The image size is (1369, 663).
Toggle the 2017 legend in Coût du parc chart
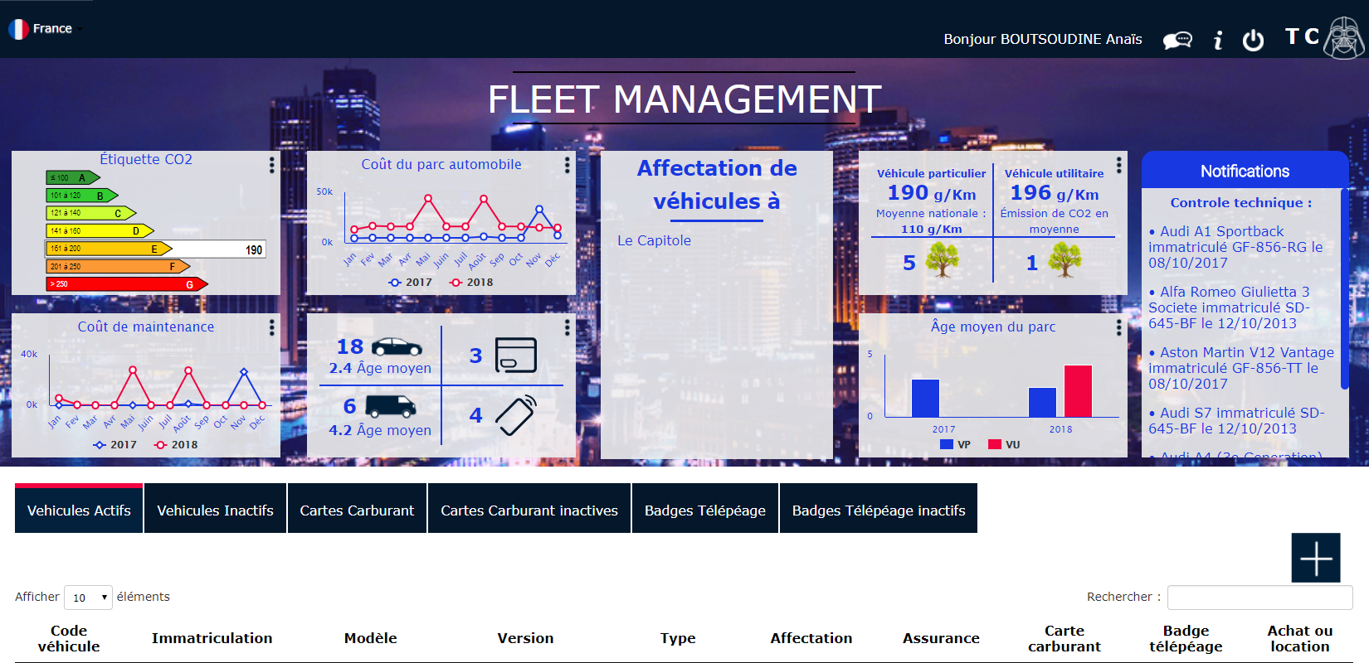tap(410, 283)
